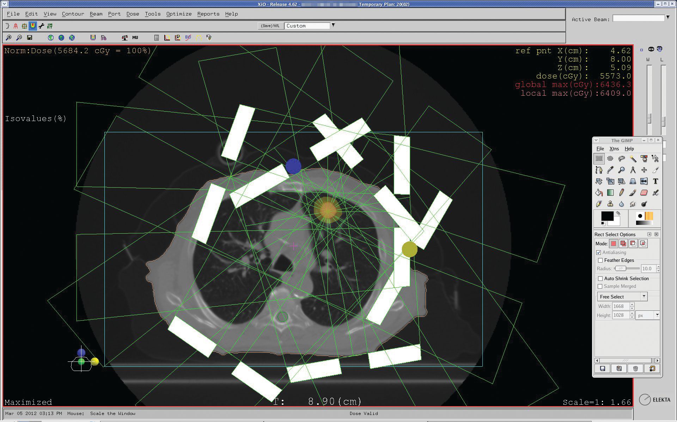Select GIMP's Flip tool

tap(644, 181)
